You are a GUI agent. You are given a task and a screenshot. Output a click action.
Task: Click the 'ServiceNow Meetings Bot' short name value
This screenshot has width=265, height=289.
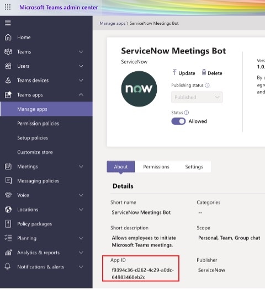pos(141,212)
